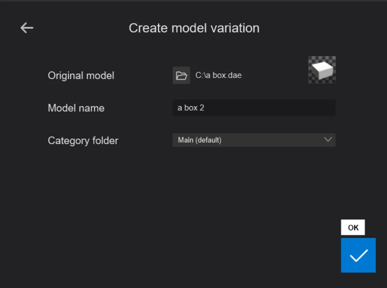Expand the Category folder chevron arrow
The image size is (387, 288).
click(328, 140)
